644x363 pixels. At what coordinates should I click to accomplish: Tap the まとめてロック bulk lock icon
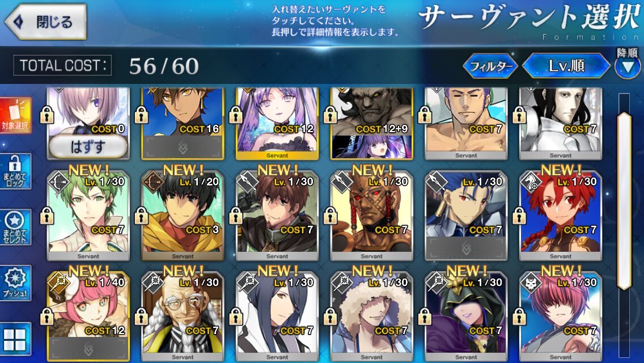pyautogui.click(x=16, y=171)
